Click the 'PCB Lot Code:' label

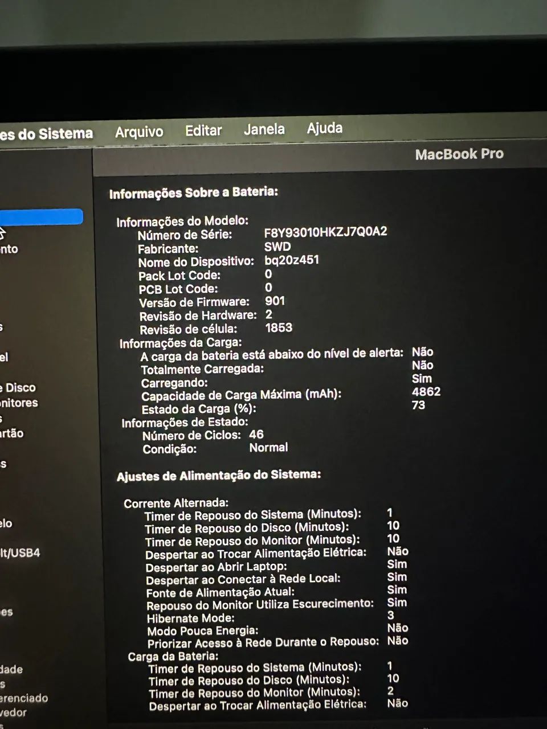point(178,289)
